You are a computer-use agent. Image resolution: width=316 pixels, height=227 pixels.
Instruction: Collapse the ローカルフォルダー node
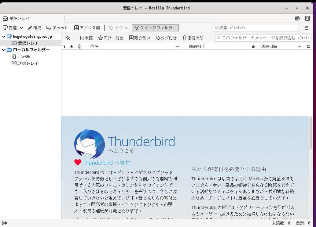pyautogui.click(x=4, y=50)
